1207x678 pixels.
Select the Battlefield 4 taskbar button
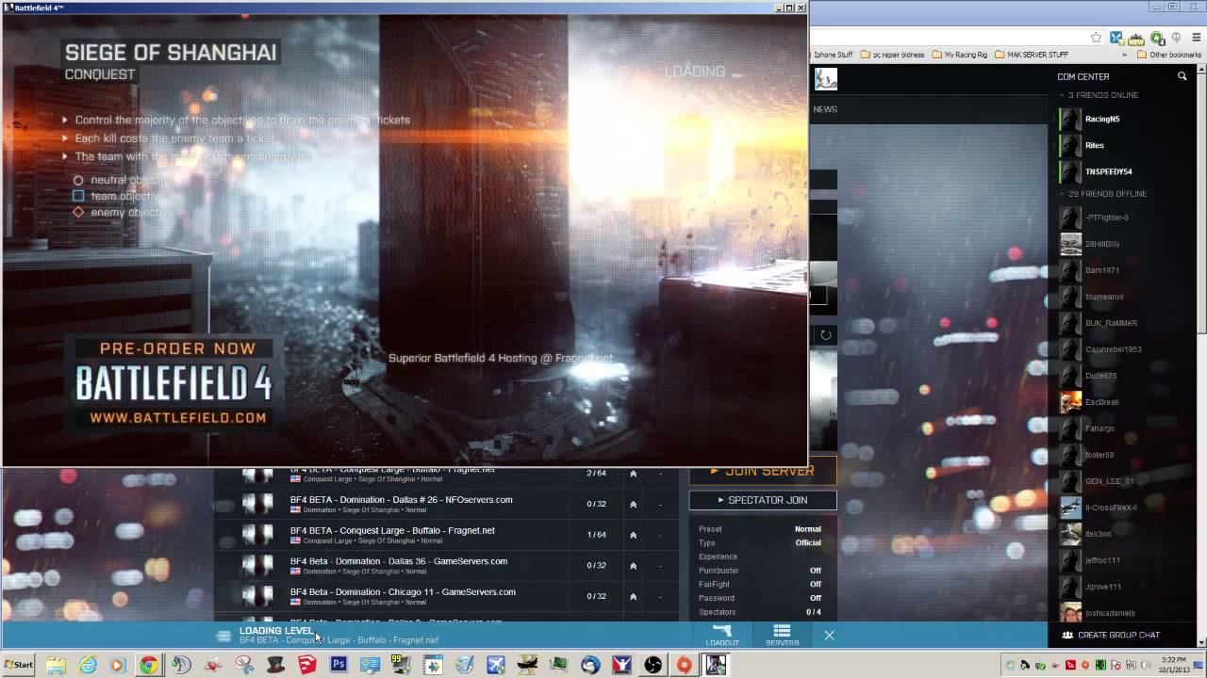(x=716, y=665)
